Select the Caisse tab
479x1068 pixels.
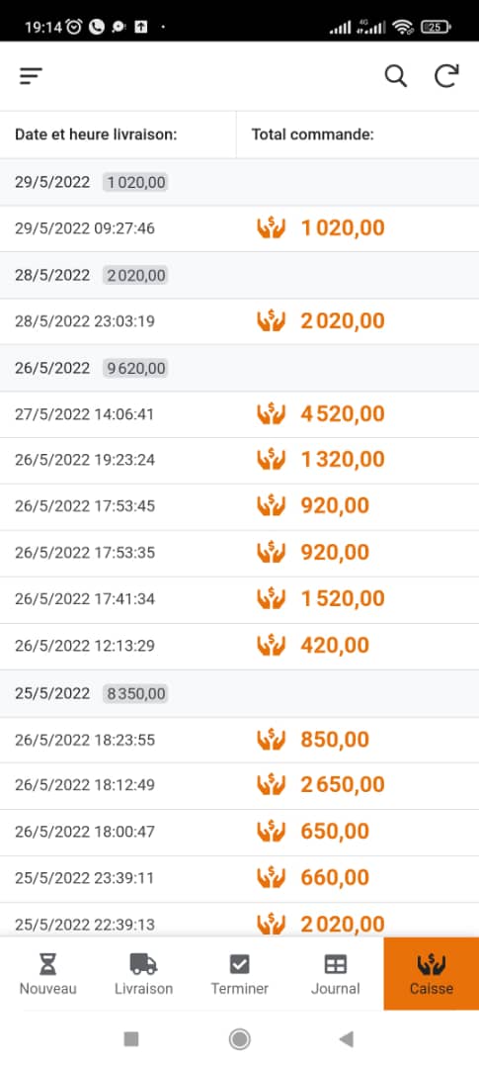[432, 973]
